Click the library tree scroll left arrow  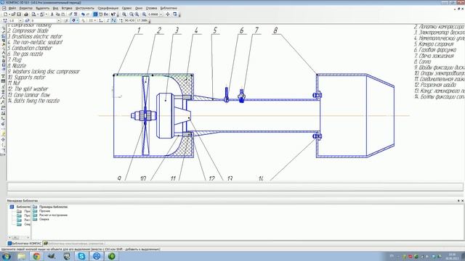point(9,238)
